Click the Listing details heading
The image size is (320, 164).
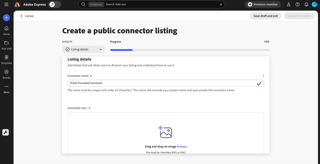(x=79, y=59)
